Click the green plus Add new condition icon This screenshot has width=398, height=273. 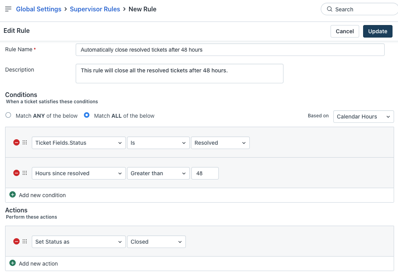(13, 195)
